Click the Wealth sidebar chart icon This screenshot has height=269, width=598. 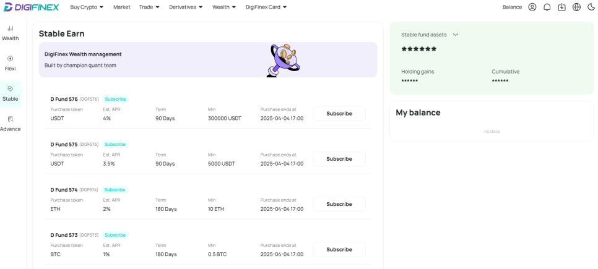coord(11,28)
